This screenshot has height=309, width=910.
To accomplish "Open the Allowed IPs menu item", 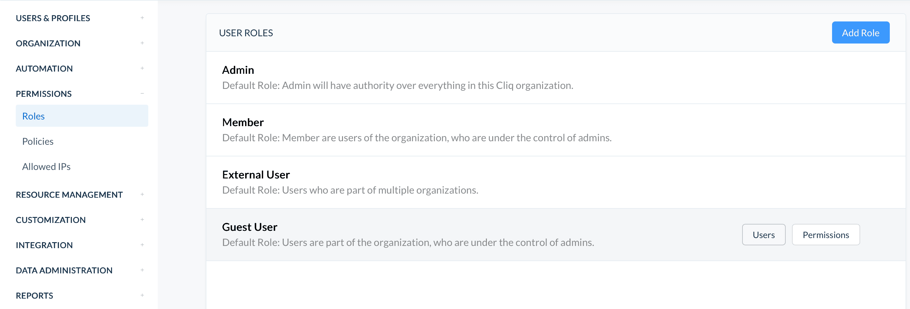I will (x=46, y=166).
